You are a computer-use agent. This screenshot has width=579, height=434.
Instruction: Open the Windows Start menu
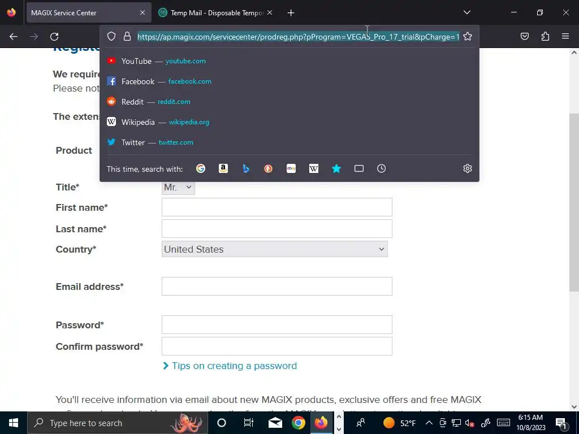14,423
